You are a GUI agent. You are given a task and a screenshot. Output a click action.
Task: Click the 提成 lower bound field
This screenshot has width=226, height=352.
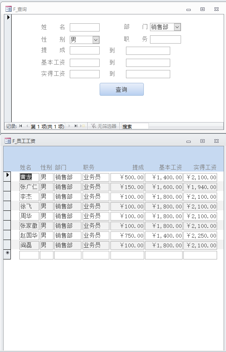[85, 51]
